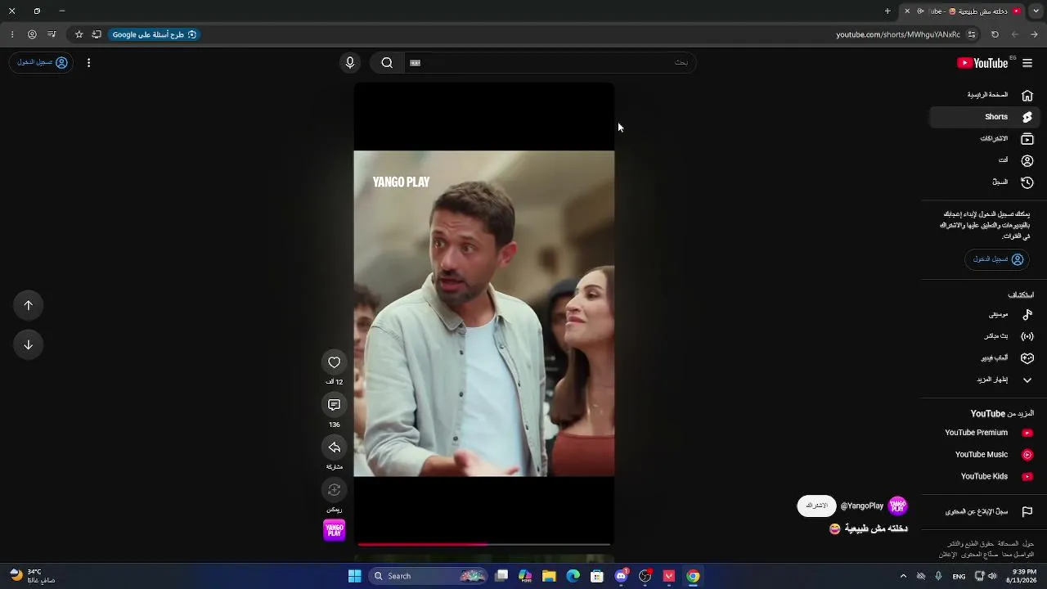Screen dimensions: 1047x589
Task: Close the current YouTube tab
Action: tap(907, 11)
